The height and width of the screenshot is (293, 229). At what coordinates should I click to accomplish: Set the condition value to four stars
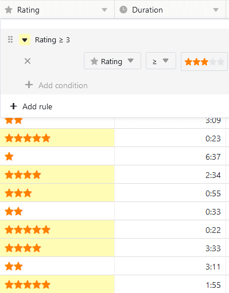pos(213,62)
